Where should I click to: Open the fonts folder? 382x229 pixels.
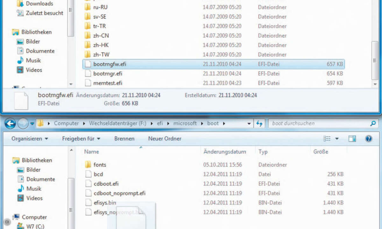99,165
